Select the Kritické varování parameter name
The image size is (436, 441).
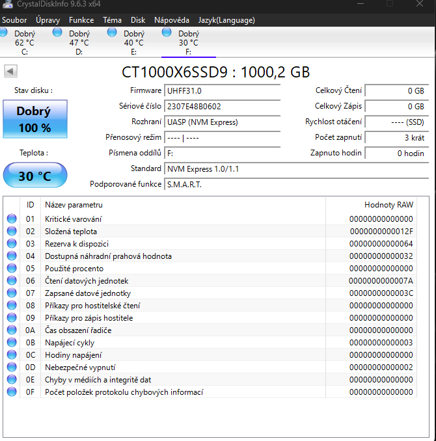point(73,219)
